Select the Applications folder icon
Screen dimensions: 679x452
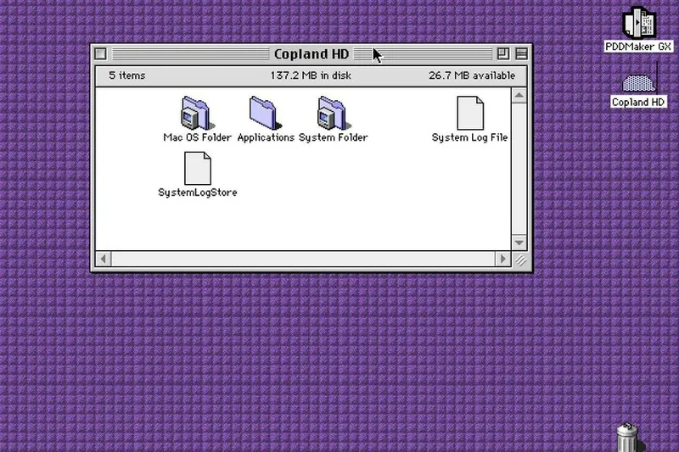tap(265, 113)
